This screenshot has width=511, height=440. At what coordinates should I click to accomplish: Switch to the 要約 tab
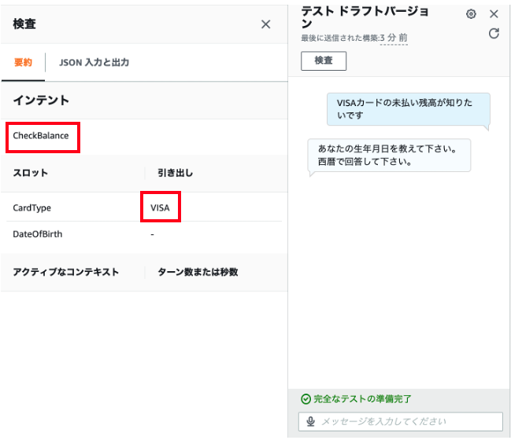[23, 62]
